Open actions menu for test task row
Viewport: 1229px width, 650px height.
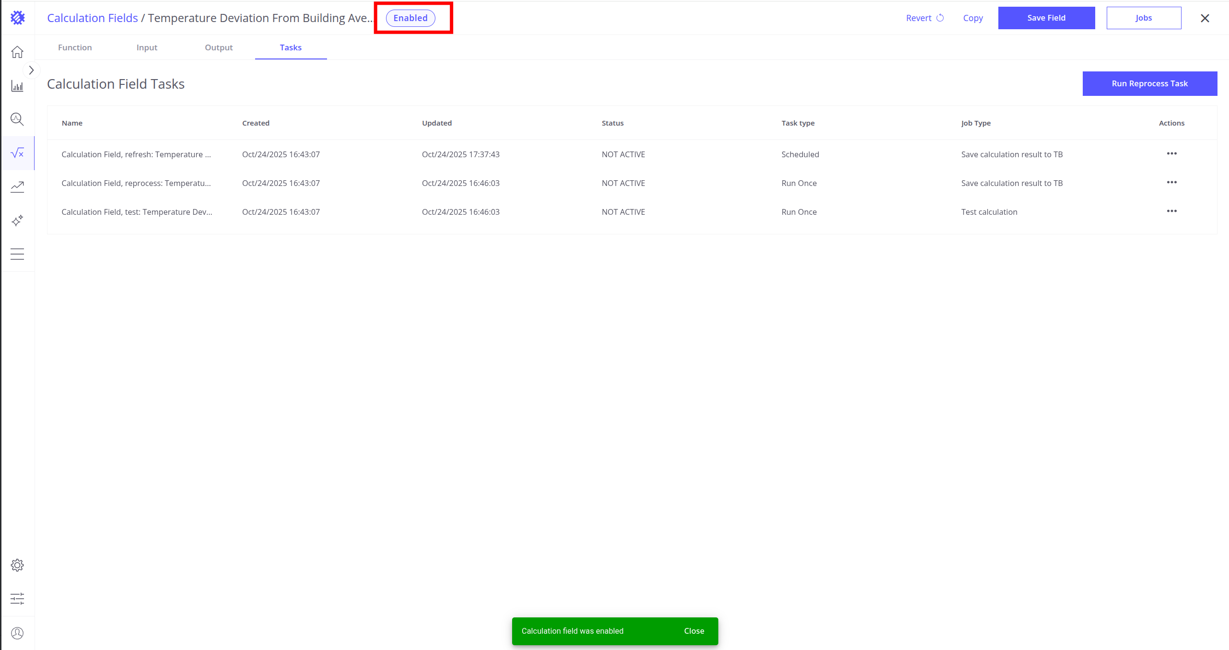1171,211
